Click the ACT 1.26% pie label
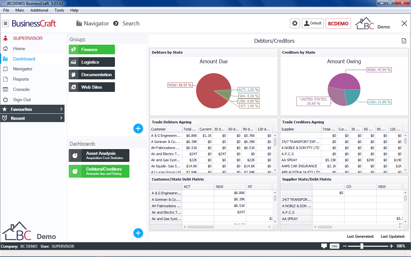 [x=249, y=90]
